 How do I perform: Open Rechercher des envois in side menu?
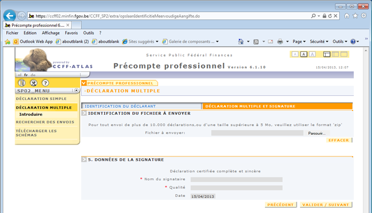pyautogui.click(x=45, y=122)
